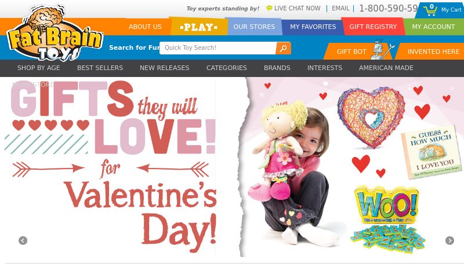Advance carousel with next arrow
The image size is (464, 264).
click(449, 241)
